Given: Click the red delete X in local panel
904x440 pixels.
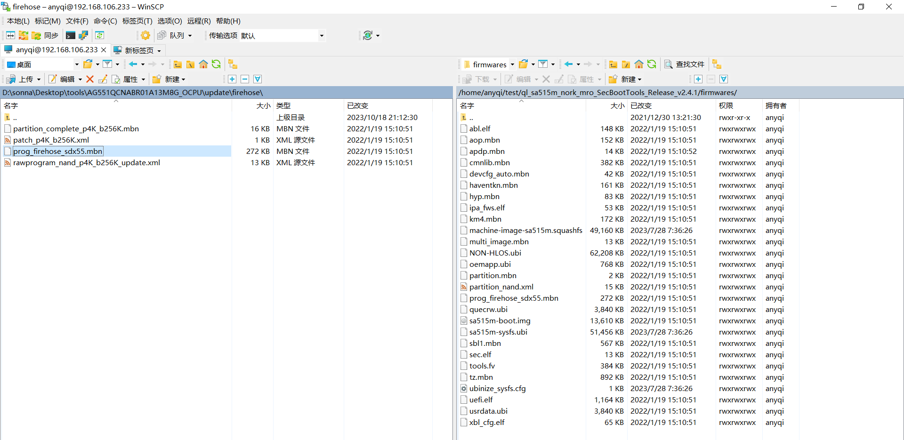Looking at the screenshot, I should click(90, 79).
